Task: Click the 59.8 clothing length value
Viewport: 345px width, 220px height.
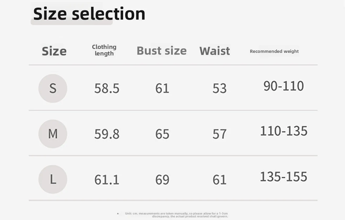Action: pos(107,134)
